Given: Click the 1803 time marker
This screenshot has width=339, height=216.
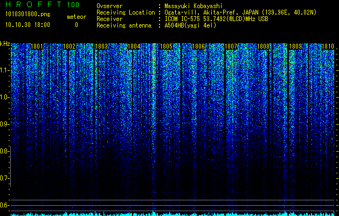Looking at the screenshot, I should (101, 46).
